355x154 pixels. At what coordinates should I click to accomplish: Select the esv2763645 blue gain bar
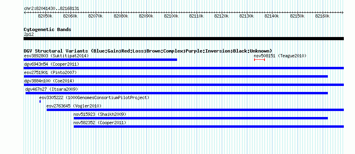click(x=195, y=110)
